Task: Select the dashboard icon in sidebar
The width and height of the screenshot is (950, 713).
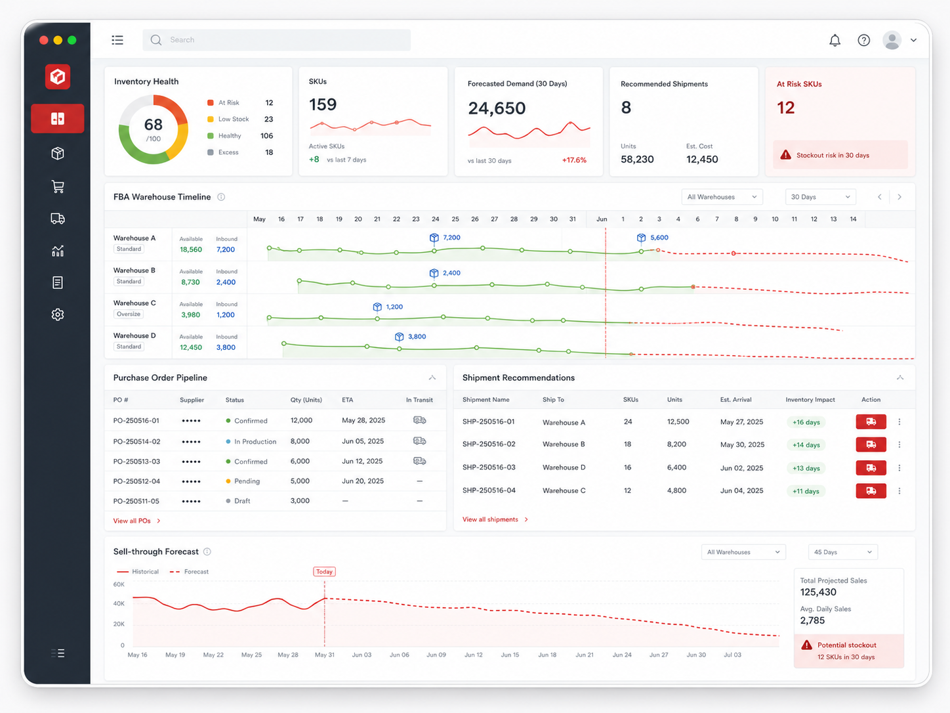Action: point(58,119)
